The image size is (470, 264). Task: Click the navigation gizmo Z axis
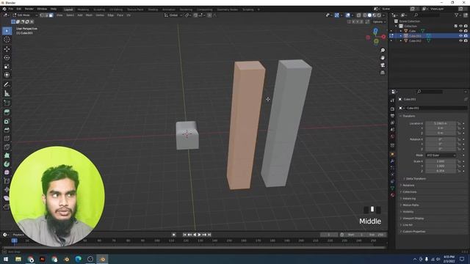[375, 31]
